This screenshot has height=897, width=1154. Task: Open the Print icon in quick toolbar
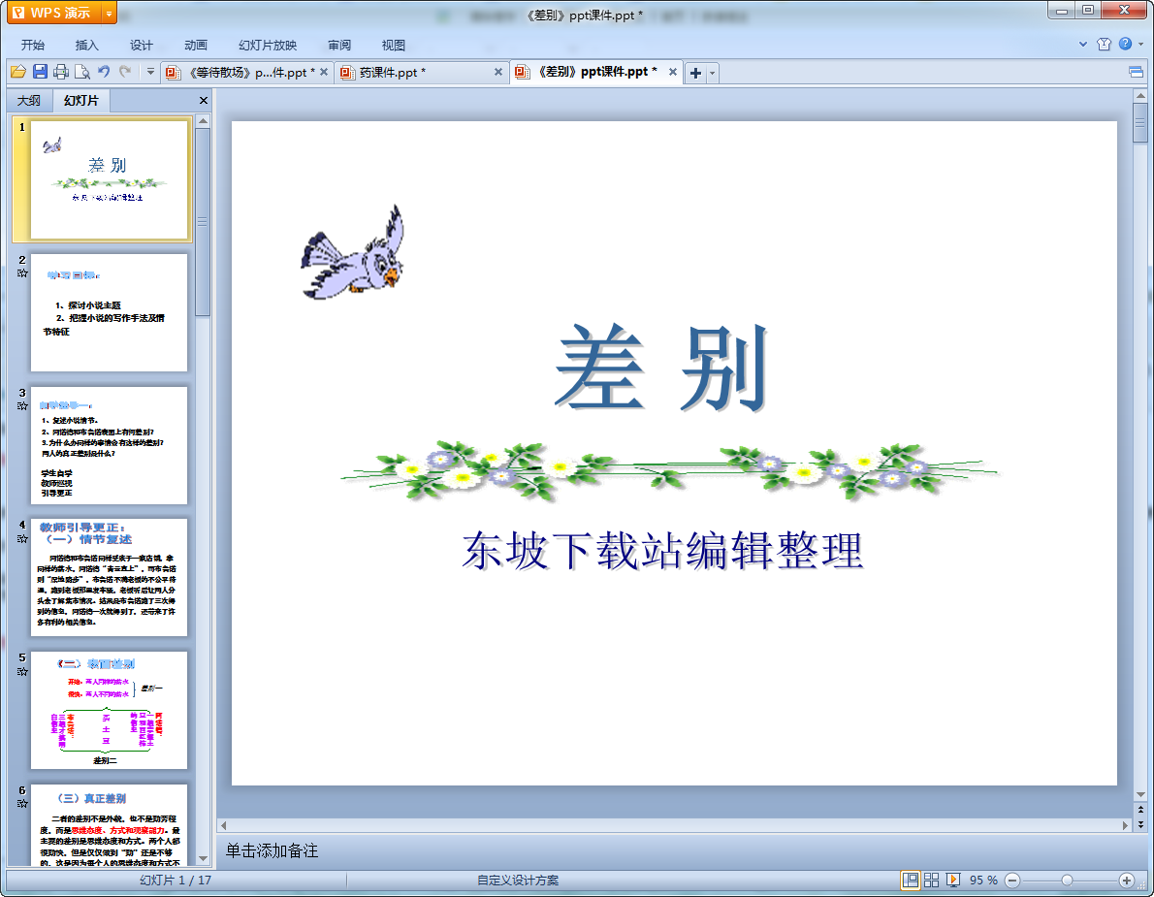[x=61, y=72]
